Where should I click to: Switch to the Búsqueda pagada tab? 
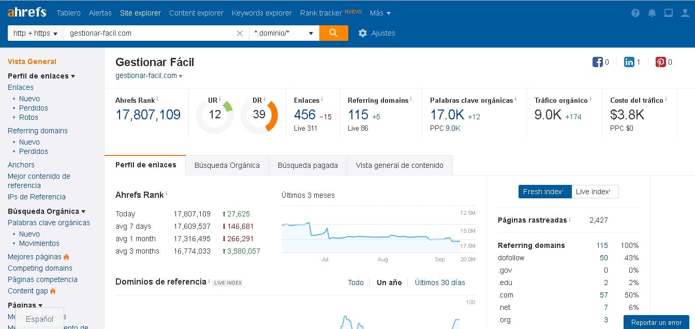pos(308,165)
